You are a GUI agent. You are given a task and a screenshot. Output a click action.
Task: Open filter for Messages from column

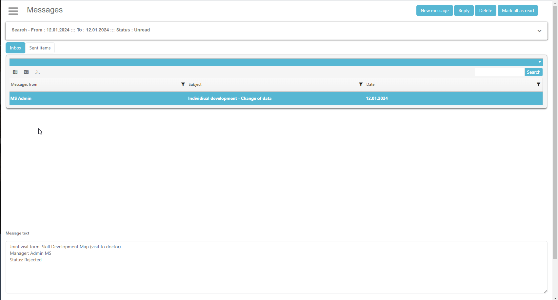183,84
